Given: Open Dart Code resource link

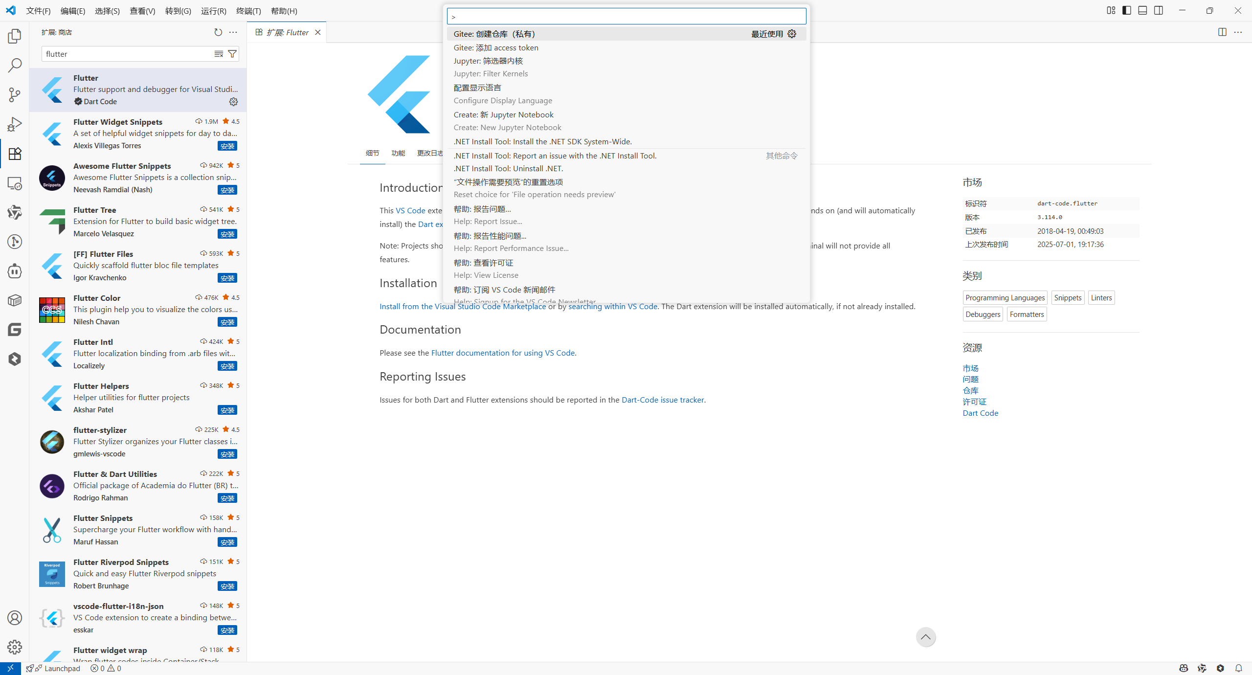Looking at the screenshot, I should tap(980, 413).
